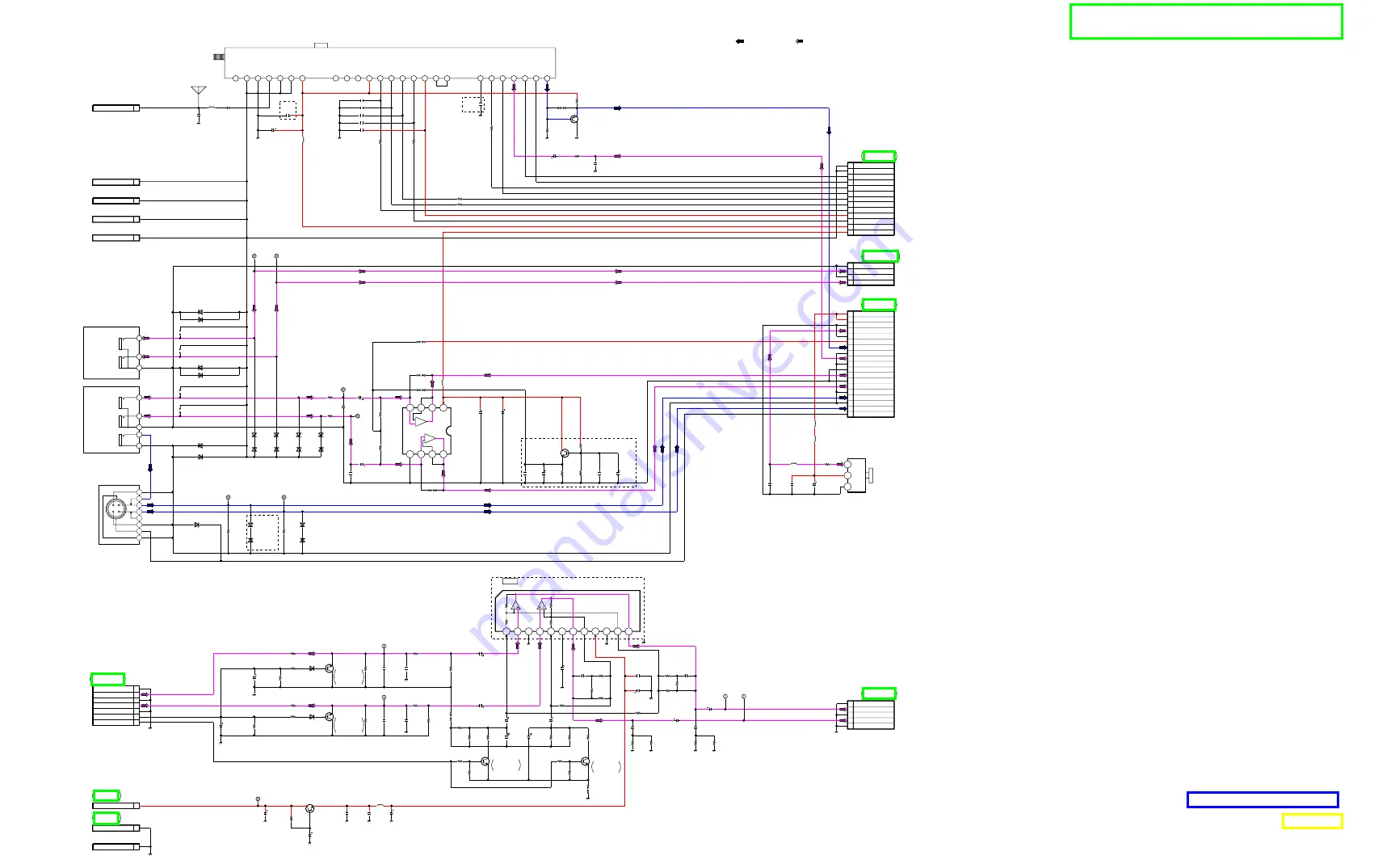
Task: Select the terminal bar wired to the antenna
Action: coord(116,107)
